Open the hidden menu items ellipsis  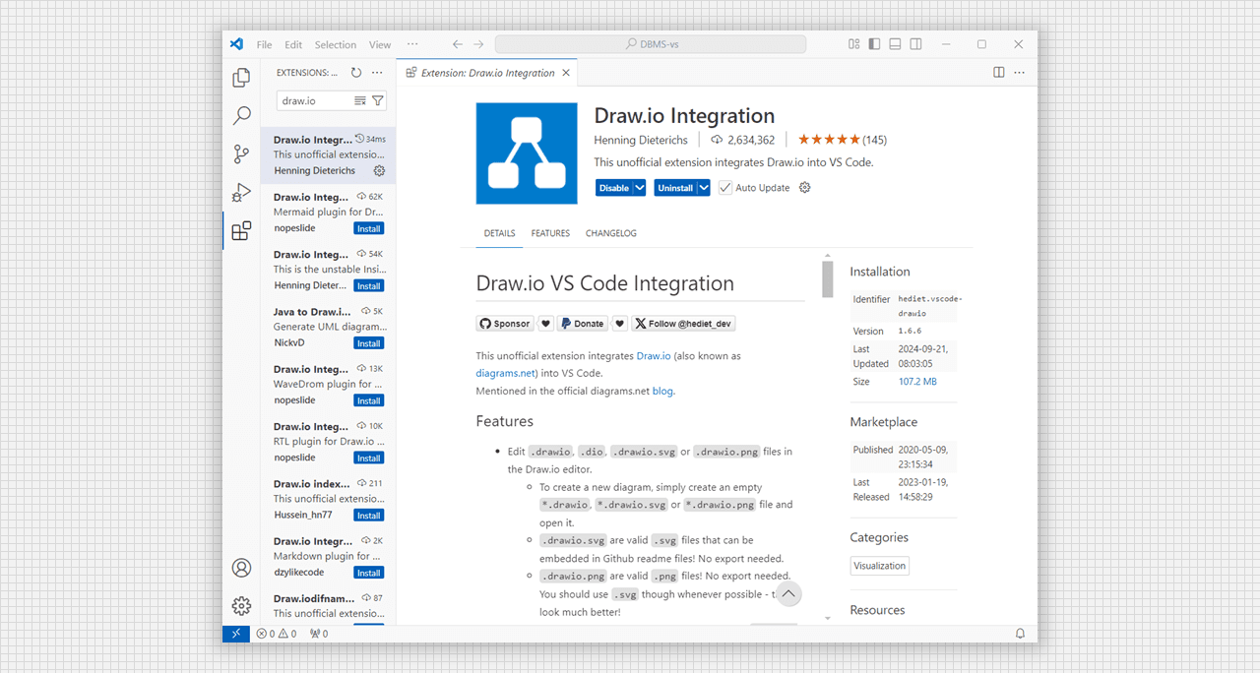coord(412,44)
